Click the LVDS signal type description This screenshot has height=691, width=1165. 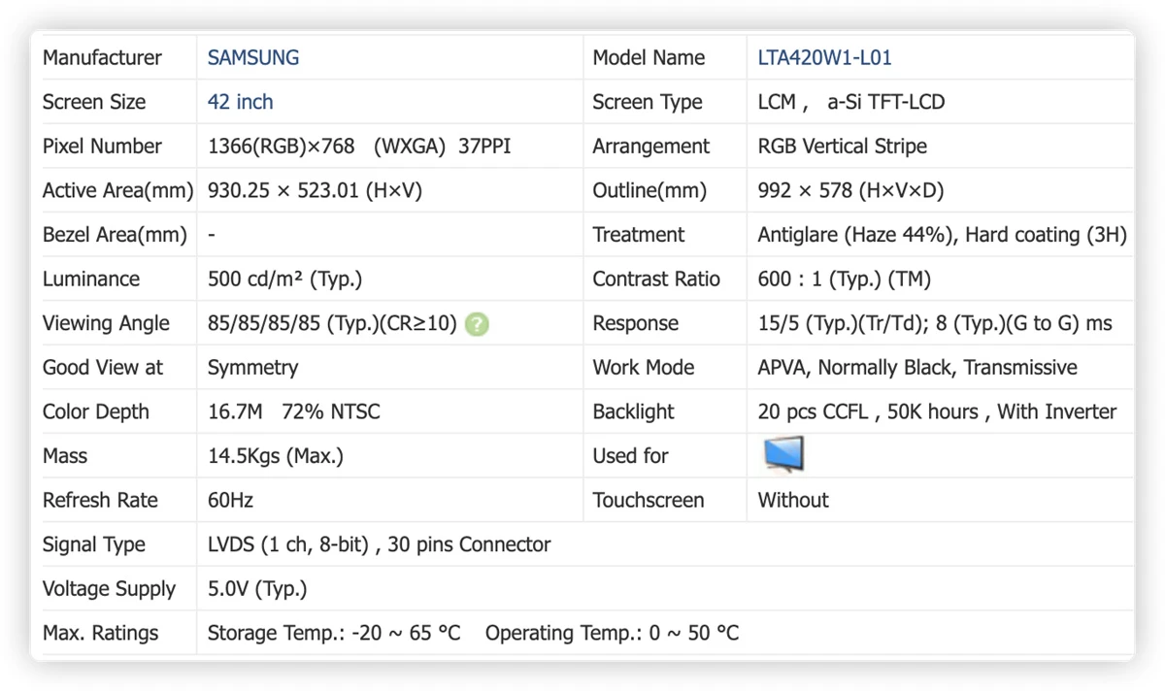click(379, 545)
